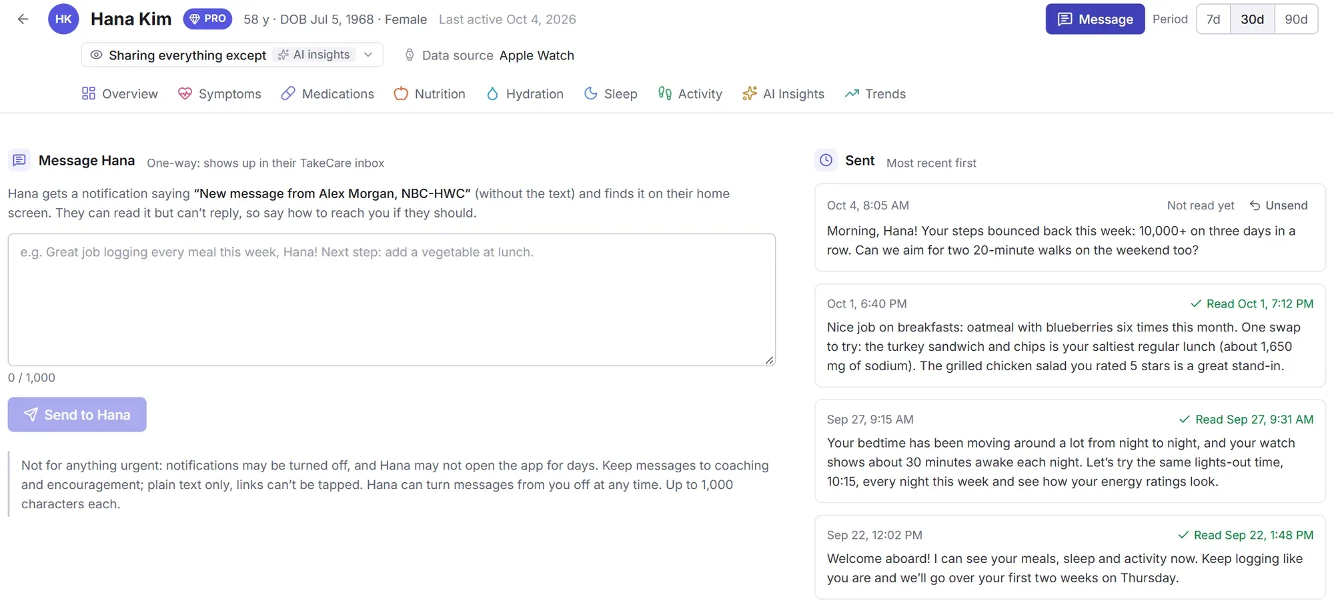Click the Hydration droplet icon

tap(492, 93)
